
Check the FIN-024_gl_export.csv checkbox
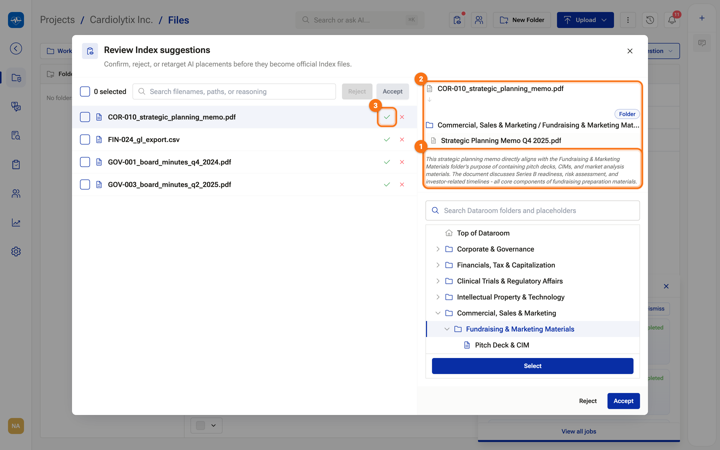[85, 139]
